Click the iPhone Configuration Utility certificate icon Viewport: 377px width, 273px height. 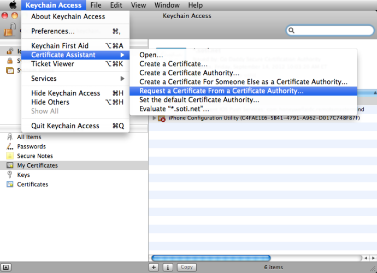(162, 118)
